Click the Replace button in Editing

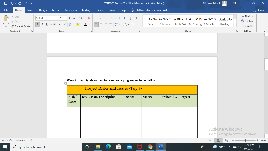click(x=248, y=21)
